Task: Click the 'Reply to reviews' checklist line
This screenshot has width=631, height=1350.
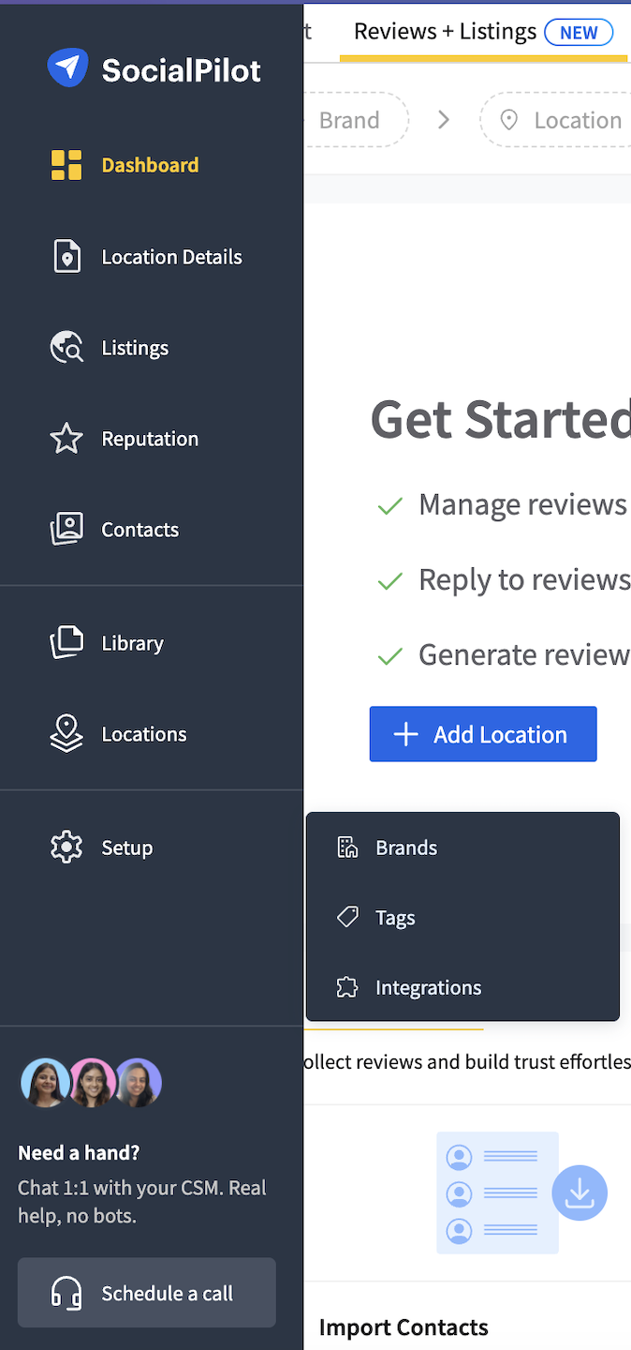Action: 524,579
